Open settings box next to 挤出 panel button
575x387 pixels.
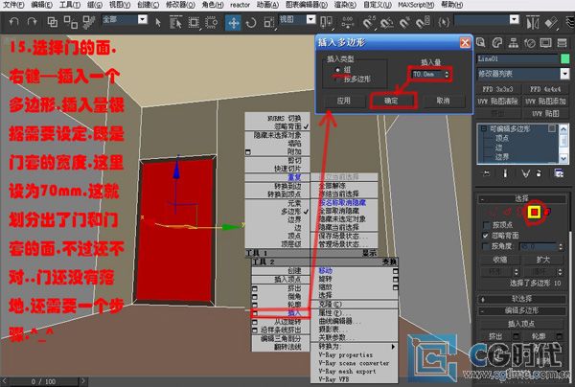pos(517,335)
